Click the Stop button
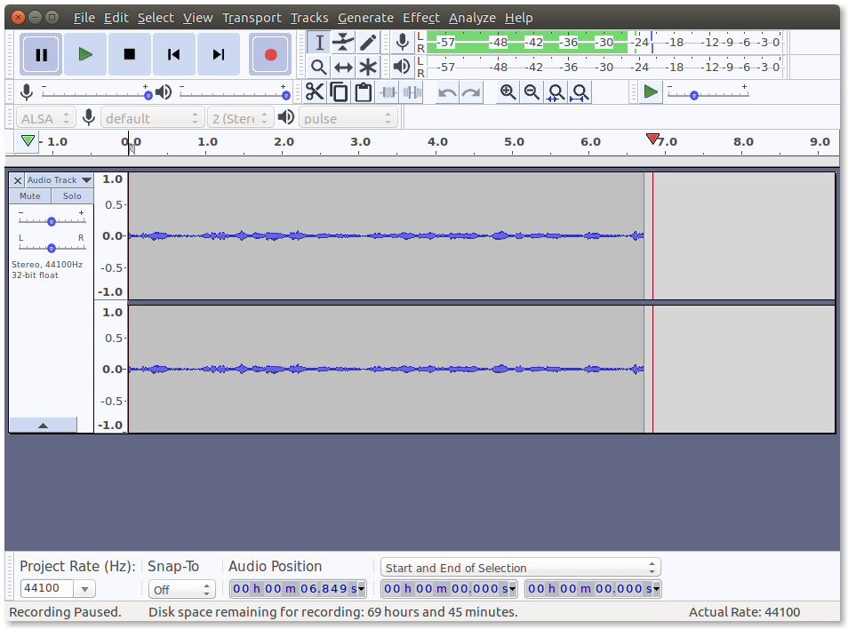 click(130, 54)
